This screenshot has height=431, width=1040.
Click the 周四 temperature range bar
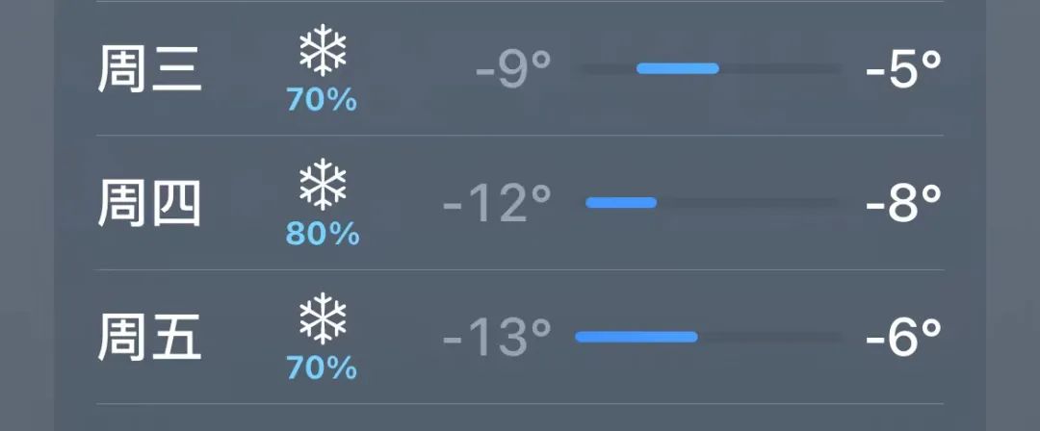[x=710, y=203]
